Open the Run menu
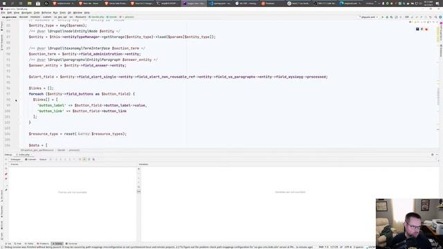The width and height of the screenshot is (443, 249). 55,12
